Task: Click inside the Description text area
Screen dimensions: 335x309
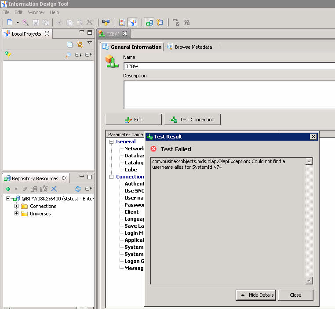Action: [x=229, y=95]
